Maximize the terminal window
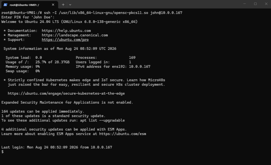The height and width of the screenshot is (165, 271). pyautogui.click(x=255, y=4)
